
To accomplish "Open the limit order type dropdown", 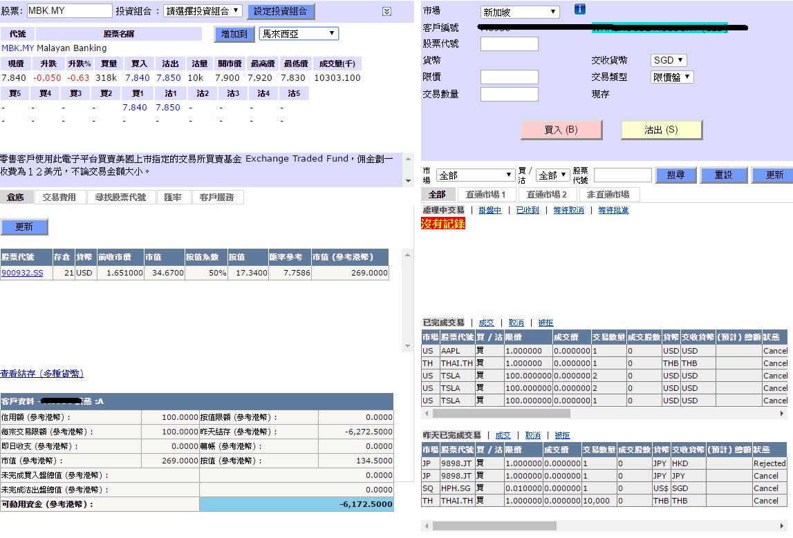I will click(672, 77).
